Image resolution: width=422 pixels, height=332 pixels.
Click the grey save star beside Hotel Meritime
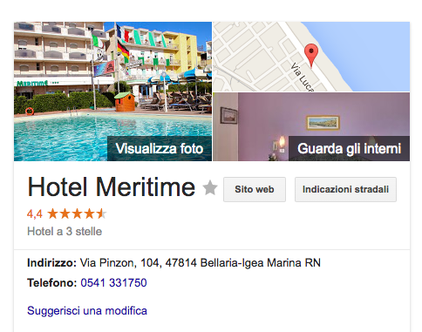[210, 187]
